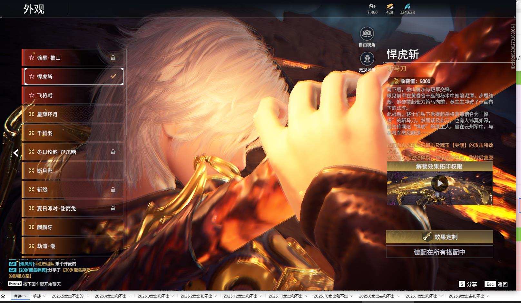Image resolution: width=521 pixels, height=303 pixels.
Task: Click the equipped checkmark on 悍虎斩
Action: (113, 76)
